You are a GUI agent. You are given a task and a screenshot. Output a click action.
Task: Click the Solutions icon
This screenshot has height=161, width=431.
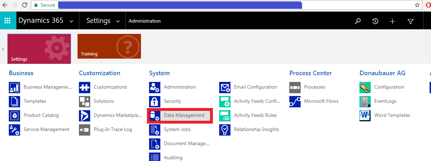pos(85,101)
